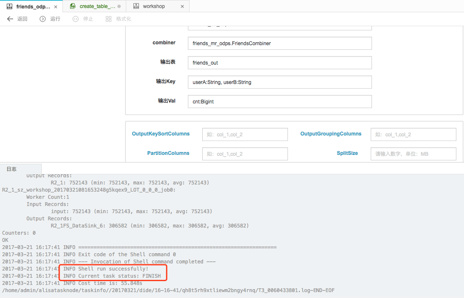Click the 输出Val cnt:Bigint field
Viewport: 464px width, 298px height.
pyautogui.click(x=279, y=101)
